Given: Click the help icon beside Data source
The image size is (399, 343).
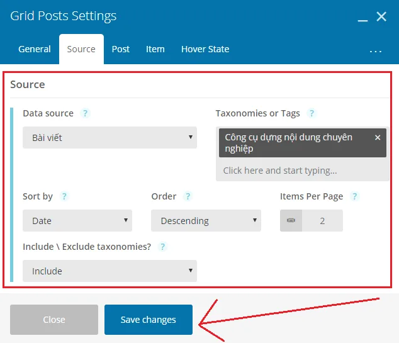Looking at the screenshot, I should (85, 113).
